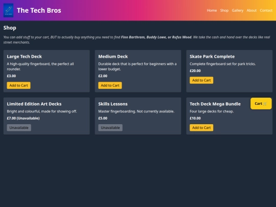Click 'Master fingerboarding. Not currently available.' text

click(x=136, y=111)
